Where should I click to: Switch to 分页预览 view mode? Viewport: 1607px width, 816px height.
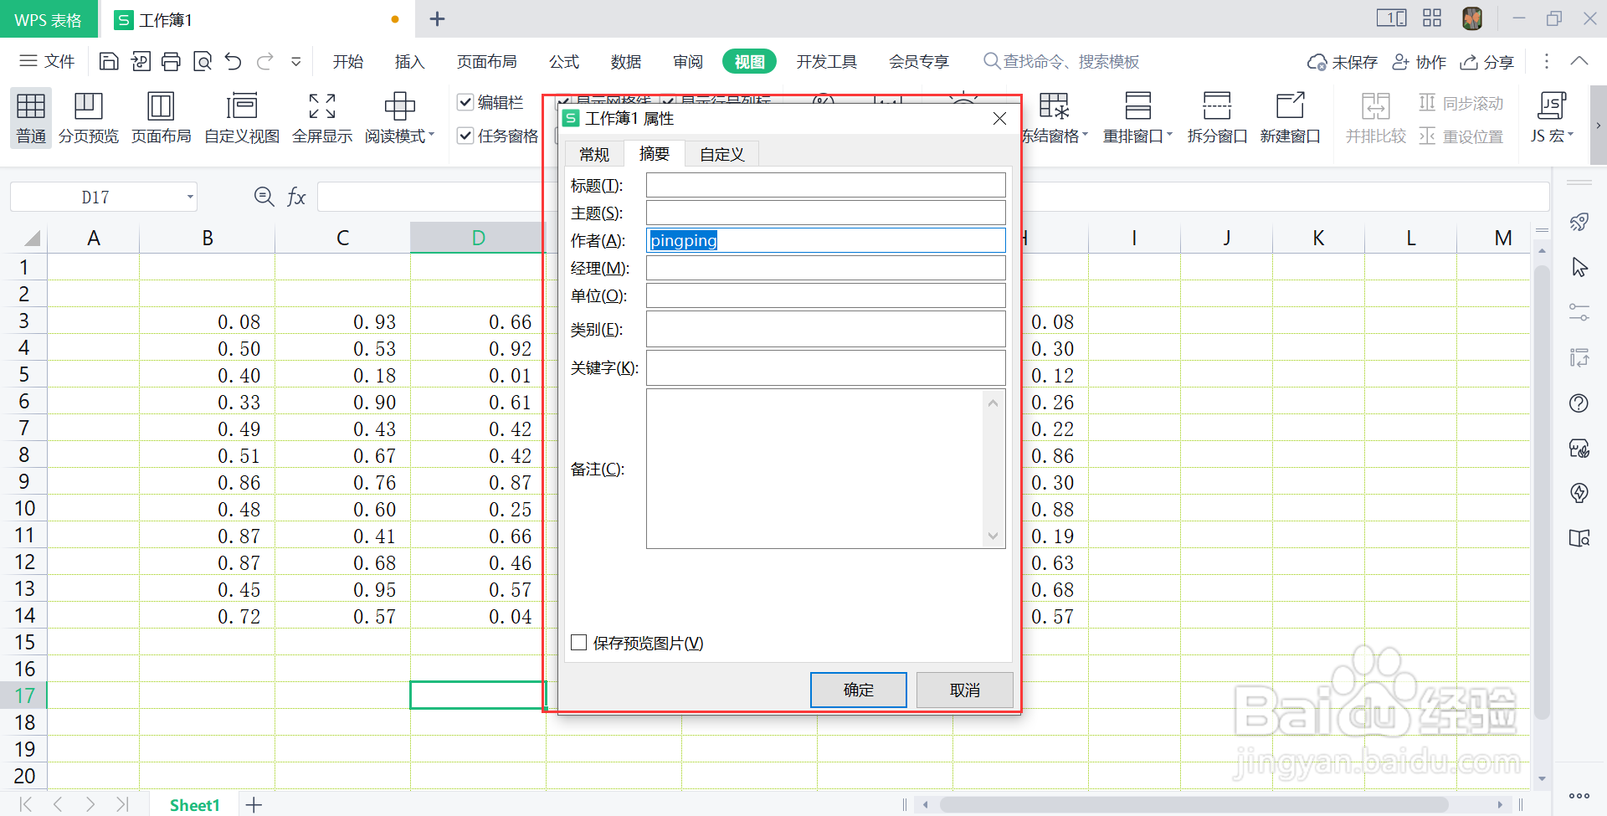pos(89,117)
